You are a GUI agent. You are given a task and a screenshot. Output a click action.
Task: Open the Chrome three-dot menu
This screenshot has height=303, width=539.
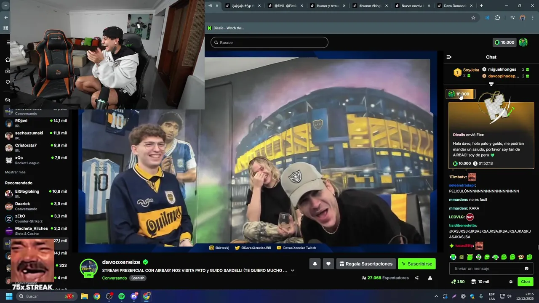tap(533, 18)
